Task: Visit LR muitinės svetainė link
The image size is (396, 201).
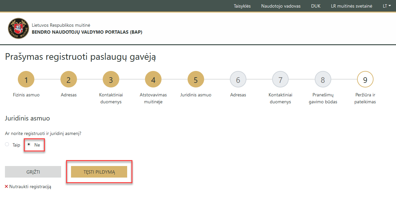Action: tap(351, 6)
